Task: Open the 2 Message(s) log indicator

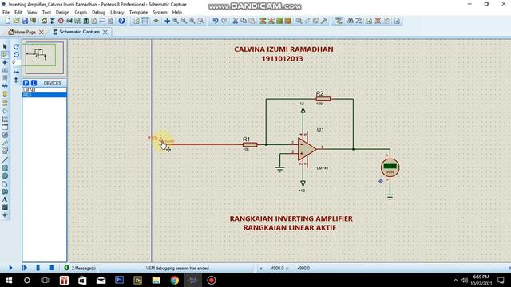Action: coord(80,268)
